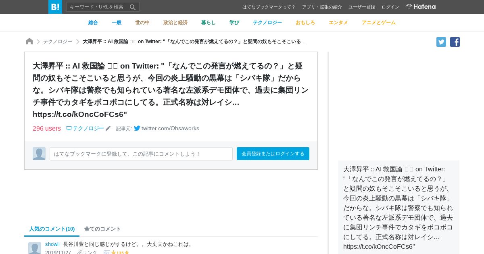Click the guest avatar beside comment box
Screen dimensions: 484x254
click(x=39, y=154)
